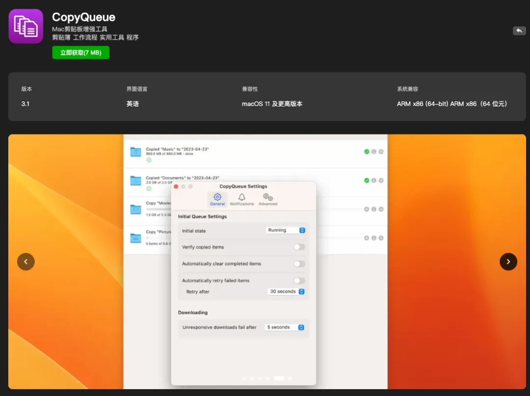Screen dimensions: 530x396
Task: Open info for the Pictures copy row
Action: pos(374,238)
